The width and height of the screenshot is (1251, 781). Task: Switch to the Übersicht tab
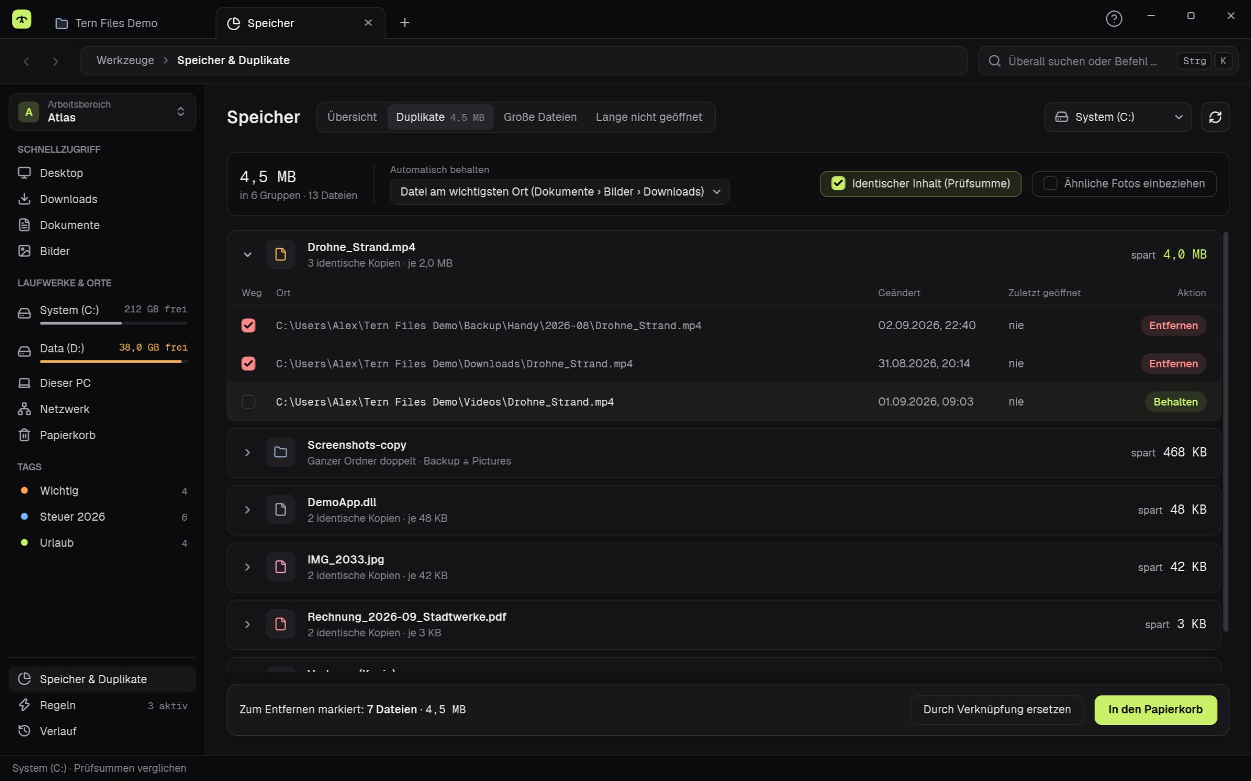(352, 117)
